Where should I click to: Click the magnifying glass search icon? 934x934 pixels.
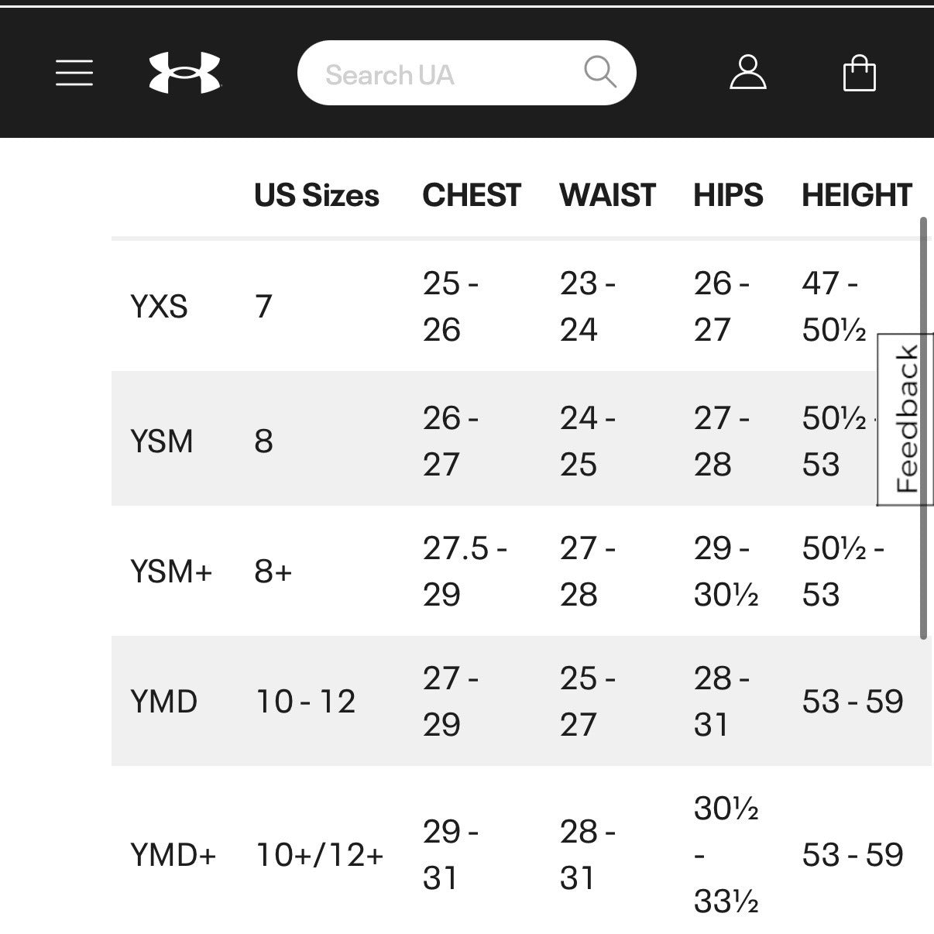(x=599, y=73)
